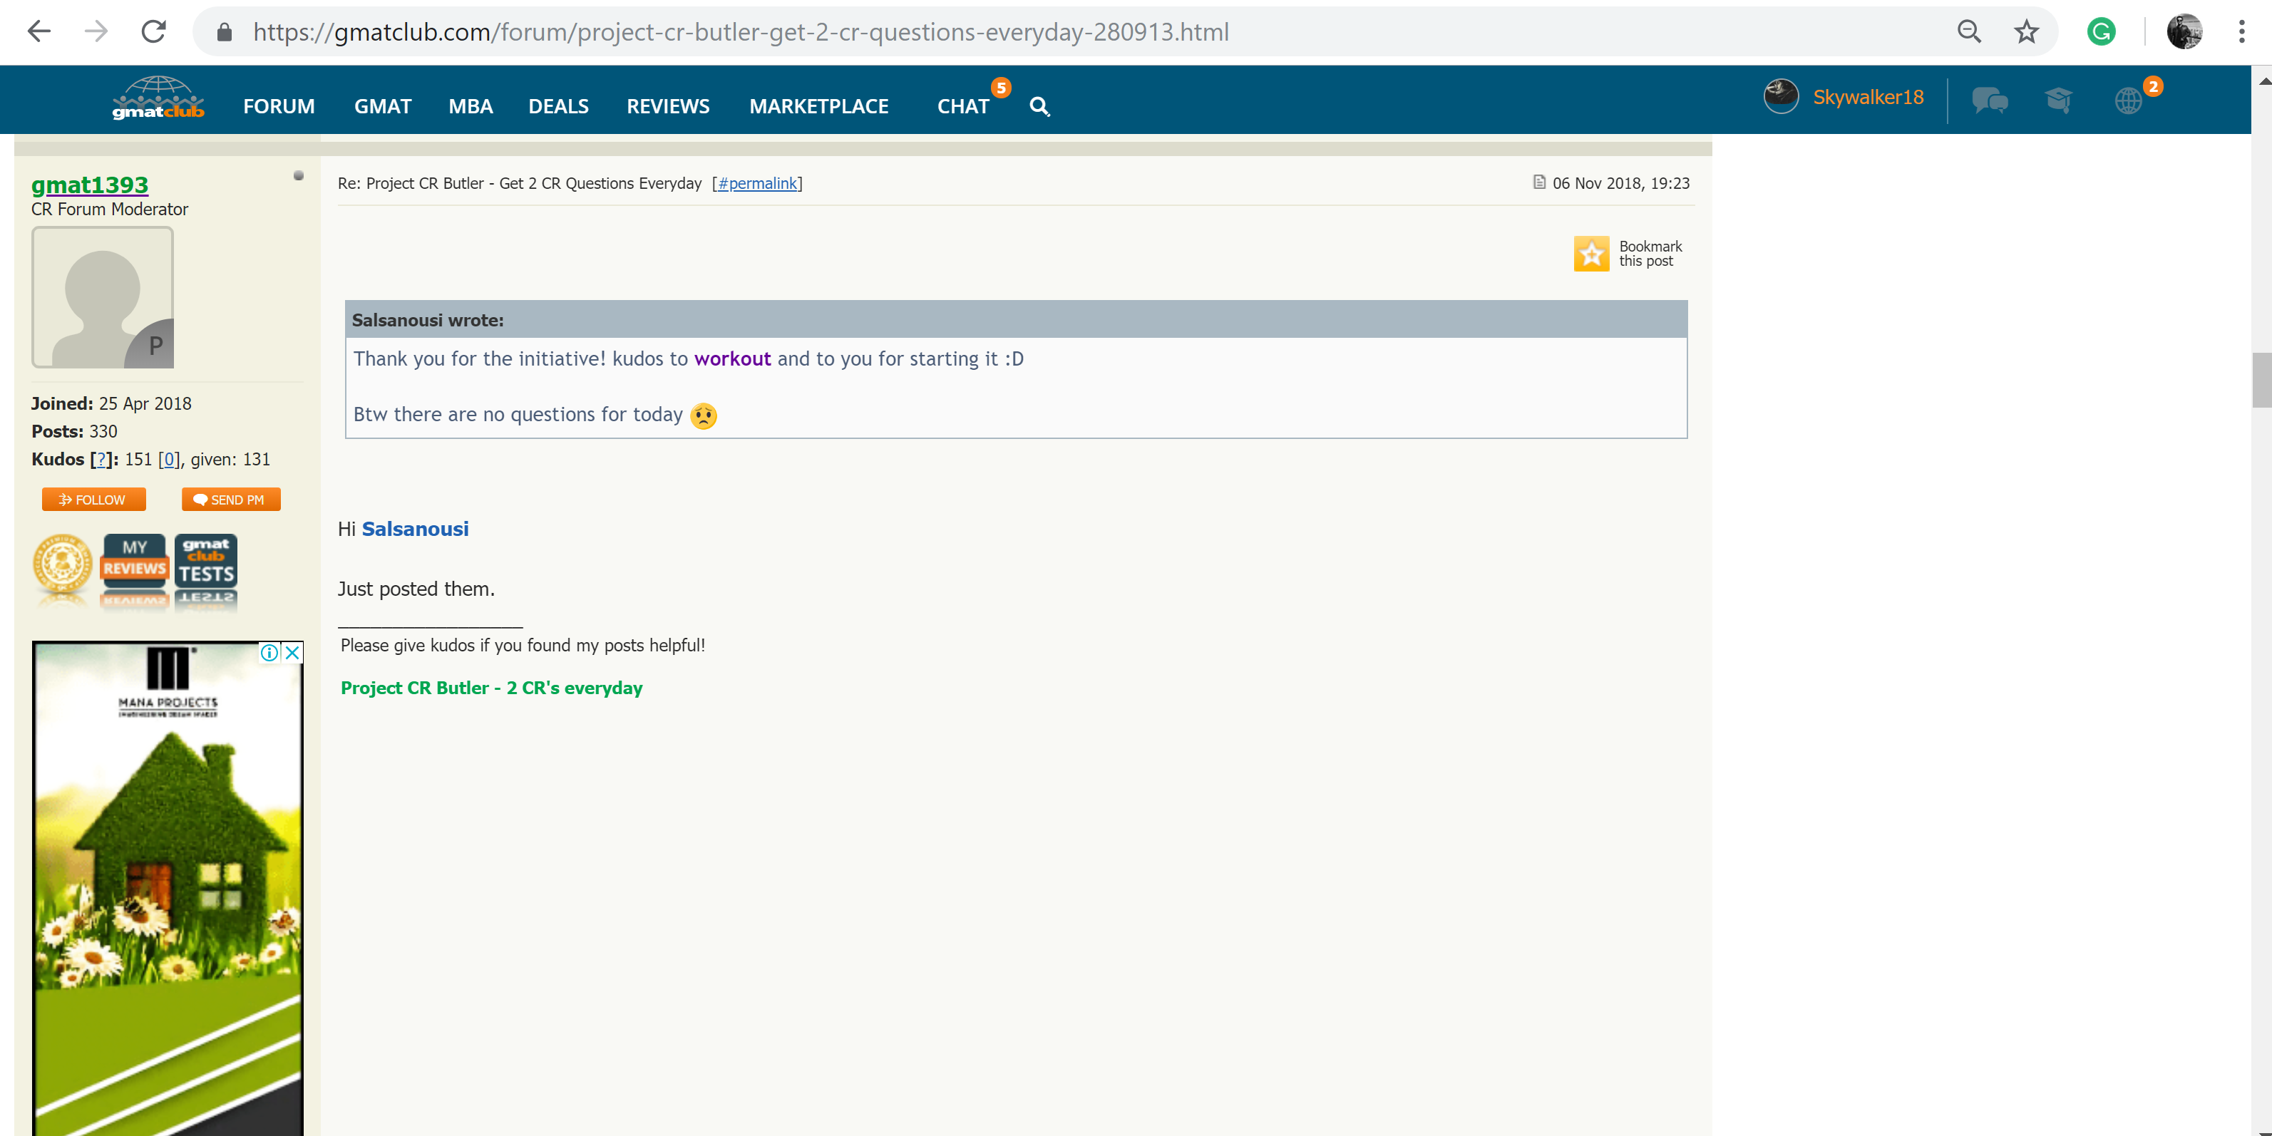Click the SEND PM button
The image size is (2272, 1136).
(x=231, y=500)
